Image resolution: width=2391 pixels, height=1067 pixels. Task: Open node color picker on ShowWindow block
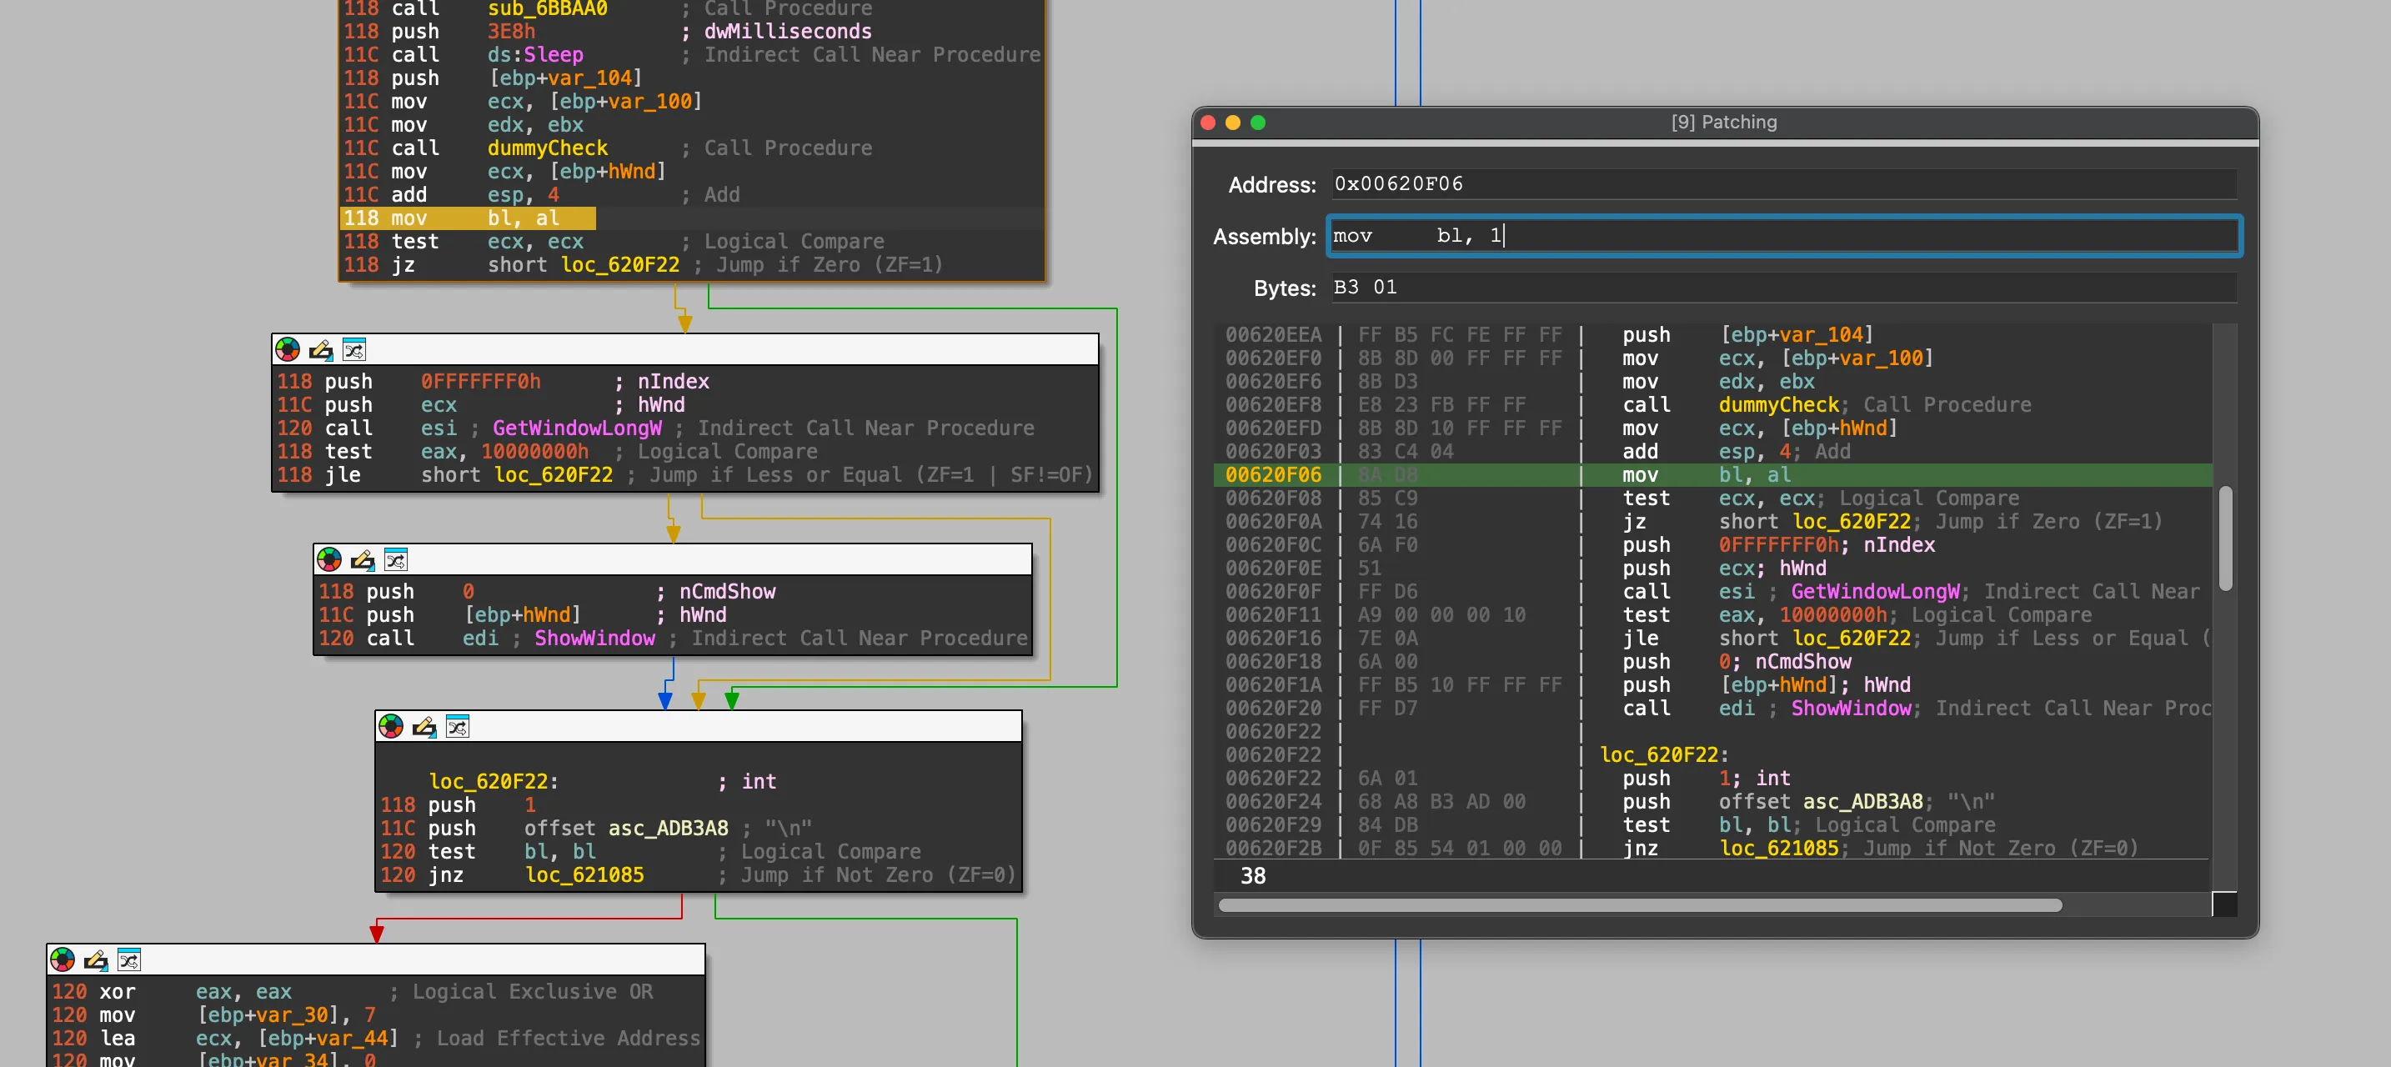click(x=329, y=559)
